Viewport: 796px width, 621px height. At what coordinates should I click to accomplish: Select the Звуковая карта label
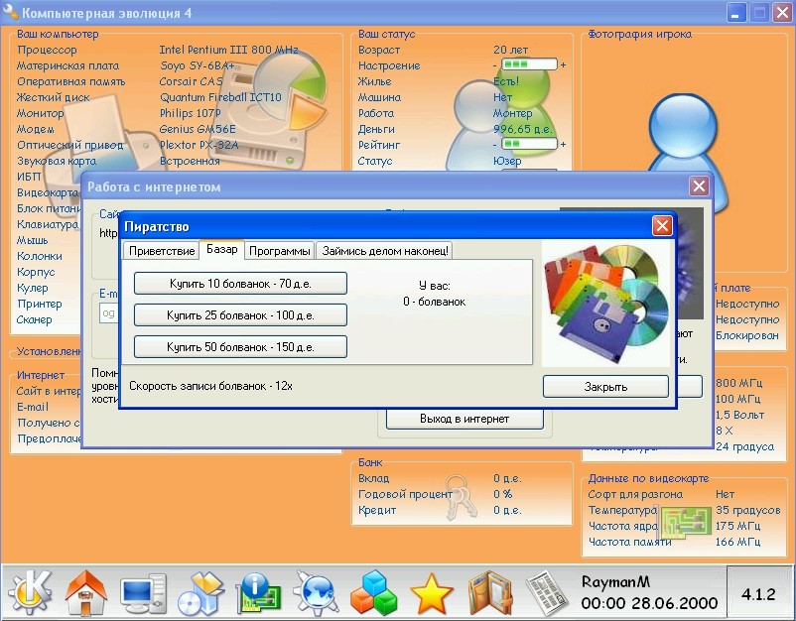point(57,161)
